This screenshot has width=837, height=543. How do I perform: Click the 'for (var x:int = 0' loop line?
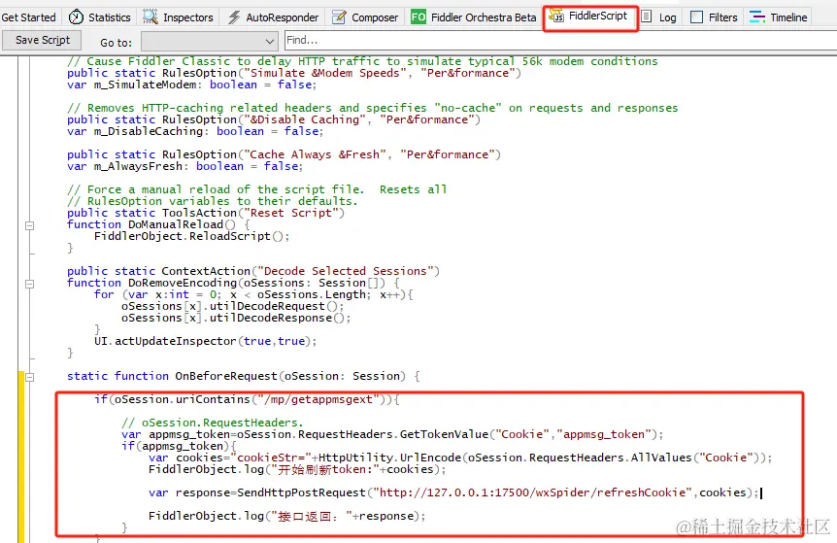point(253,294)
